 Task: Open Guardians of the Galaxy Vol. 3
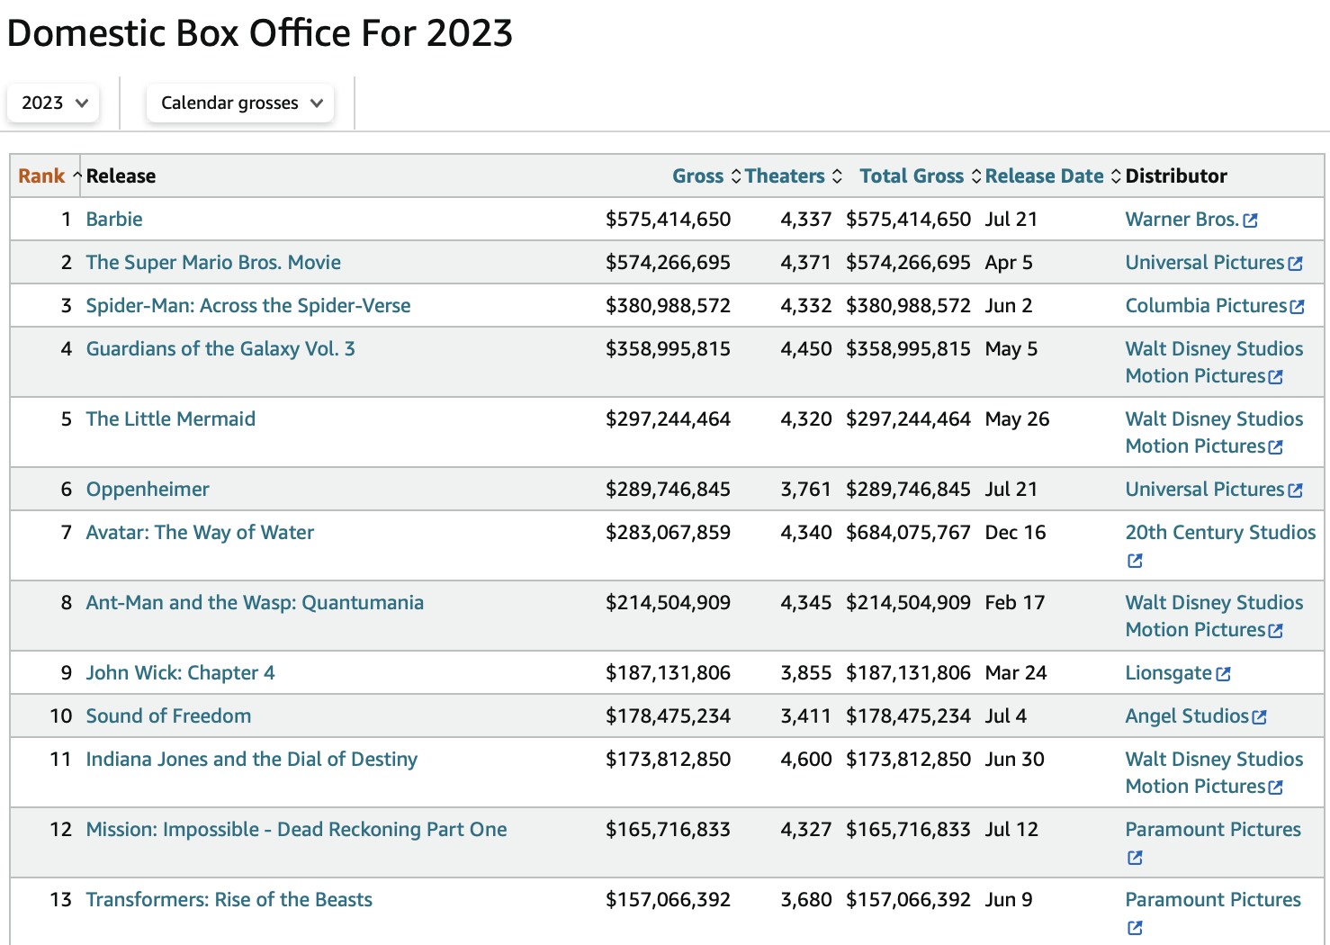(x=220, y=348)
